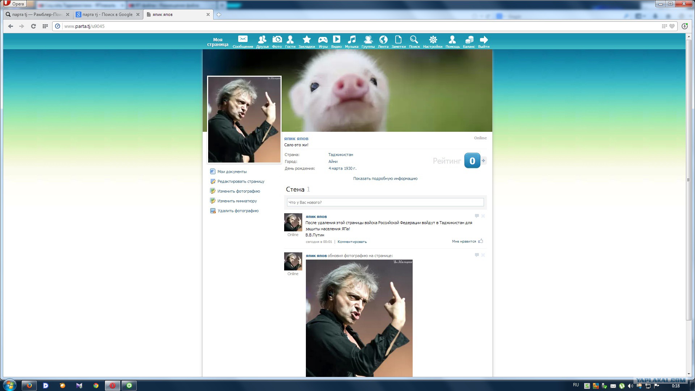The width and height of the screenshot is (695, 391).
Task: Switch to the 'парта tj — Рамблер' tab
Action: 37,14
